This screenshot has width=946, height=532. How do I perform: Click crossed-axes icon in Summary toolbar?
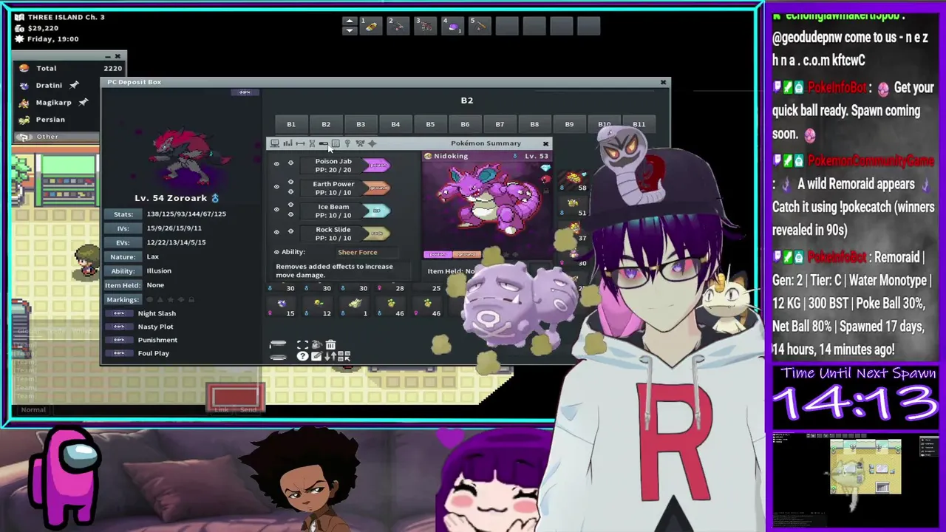click(x=360, y=143)
